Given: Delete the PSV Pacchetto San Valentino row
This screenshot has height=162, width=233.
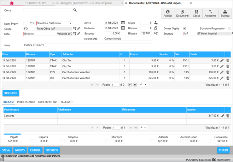Looking at the screenshot, I should (228, 72).
